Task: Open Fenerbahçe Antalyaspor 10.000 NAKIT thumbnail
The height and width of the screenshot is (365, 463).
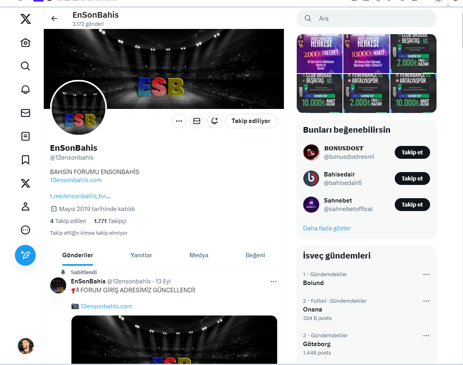Action: click(413, 93)
